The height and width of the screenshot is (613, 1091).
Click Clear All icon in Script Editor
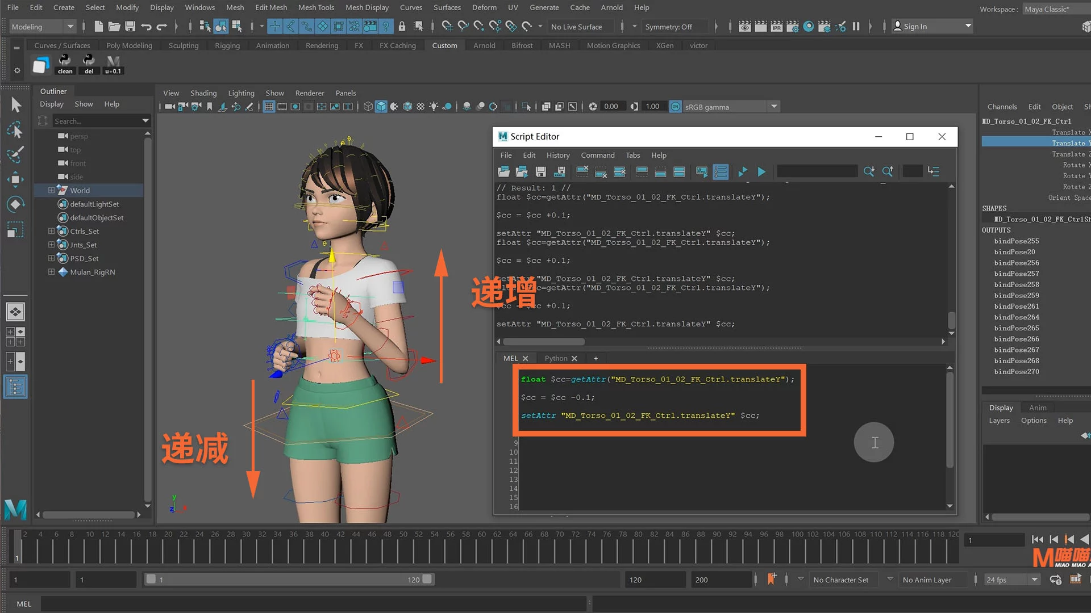tap(619, 171)
